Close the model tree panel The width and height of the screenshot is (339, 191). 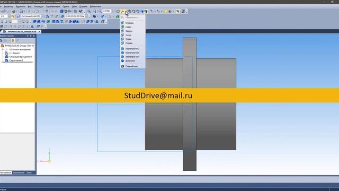click(33, 36)
